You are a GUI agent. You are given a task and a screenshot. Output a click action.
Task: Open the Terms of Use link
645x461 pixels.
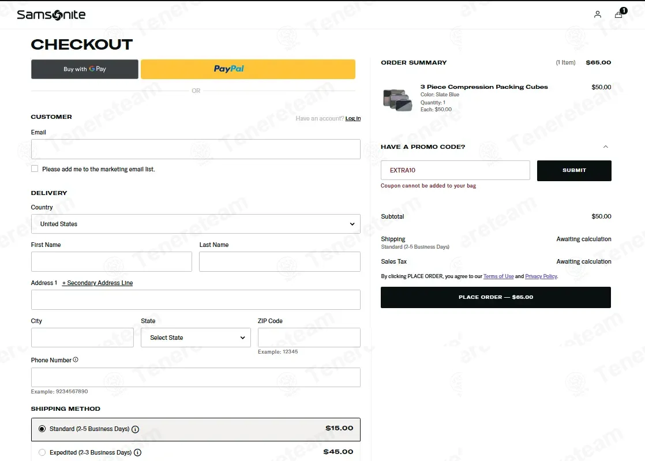point(498,276)
